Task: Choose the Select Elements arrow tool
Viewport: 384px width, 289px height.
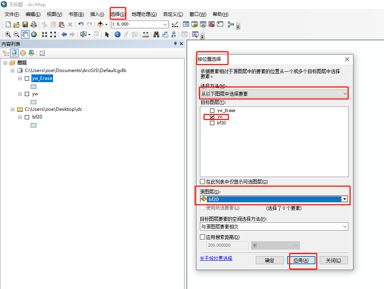Action: [107, 34]
